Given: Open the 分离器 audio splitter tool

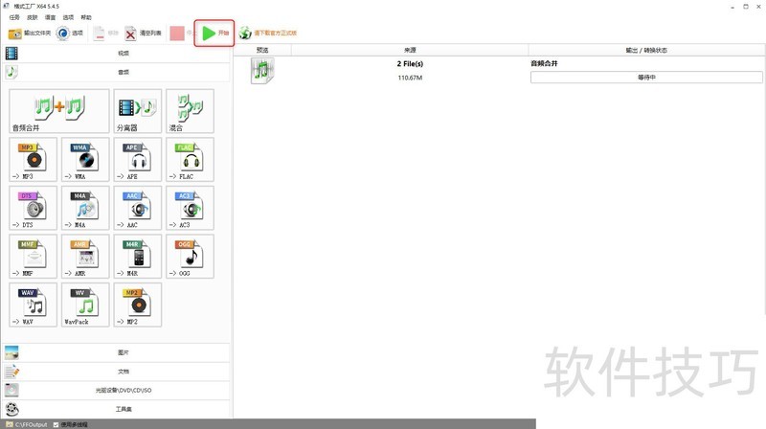Looking at the screenshot, I should coord(138,111).
